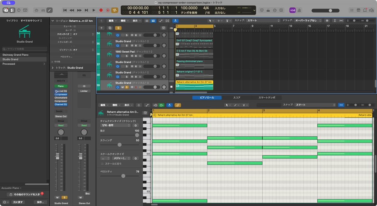Click その他のサウンドを入手 button
Viewport: 377px width, 206px height.
(24, 195)
